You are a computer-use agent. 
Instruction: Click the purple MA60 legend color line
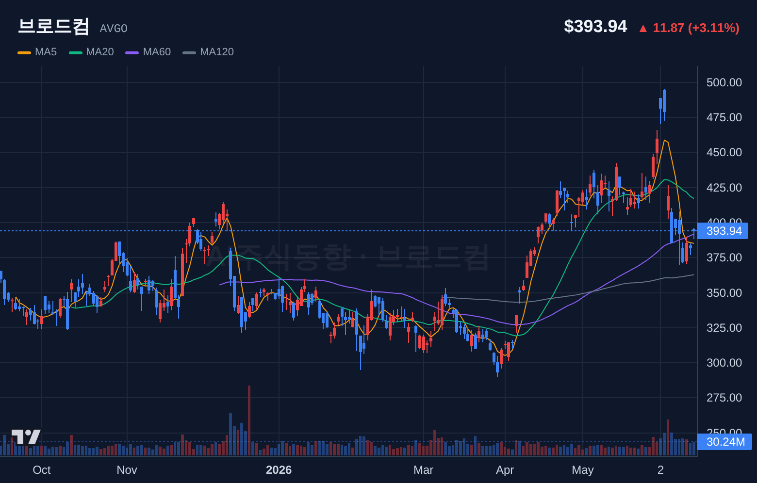[x=132, y=52]
